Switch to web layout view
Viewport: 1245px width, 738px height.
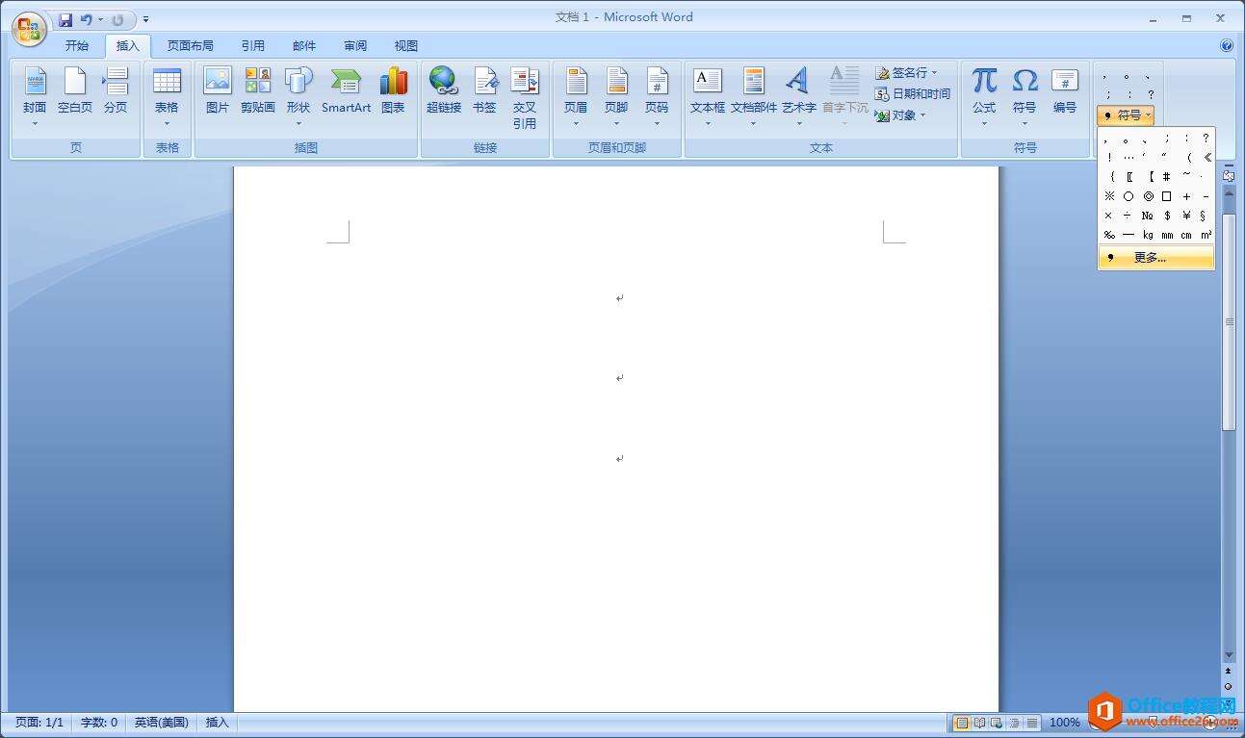coord(997,723)
